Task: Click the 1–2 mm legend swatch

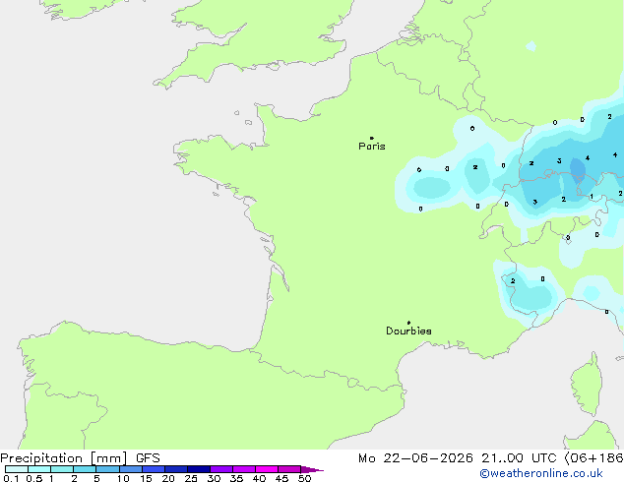Action: click(62, 469)
